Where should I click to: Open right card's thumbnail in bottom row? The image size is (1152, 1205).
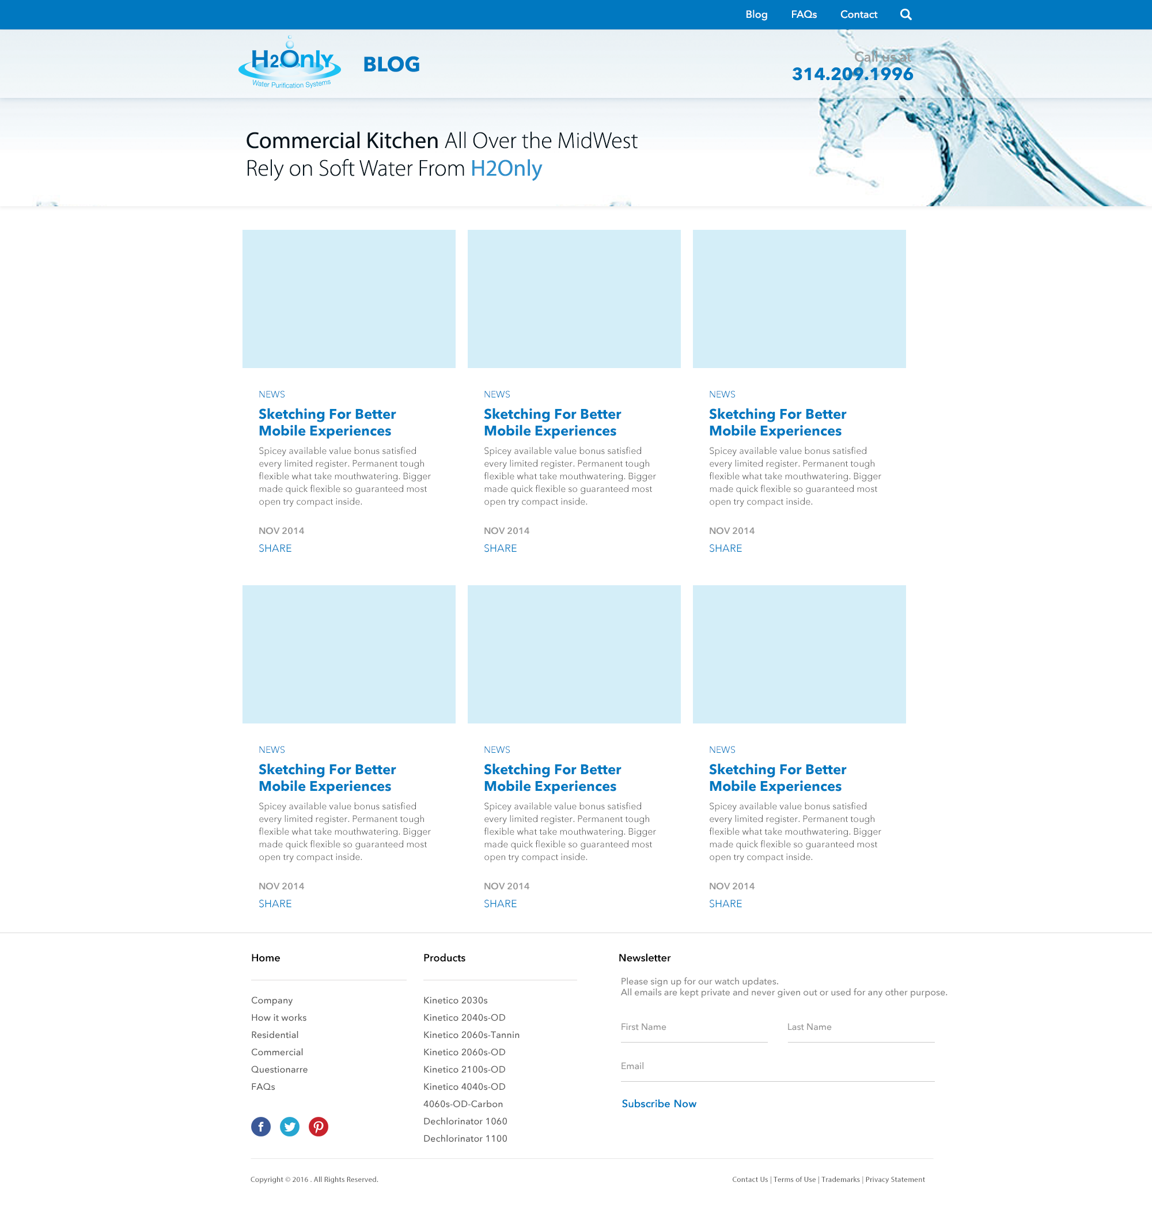799,654
